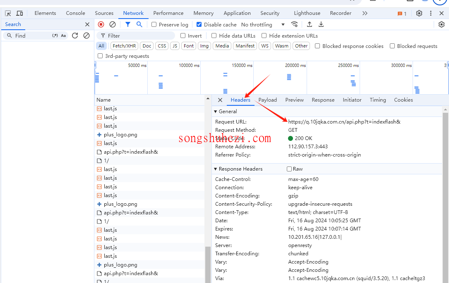This screenshot has width=449, height=283.
Task: Collapse the Response Headers section
Action: (215, 169)
